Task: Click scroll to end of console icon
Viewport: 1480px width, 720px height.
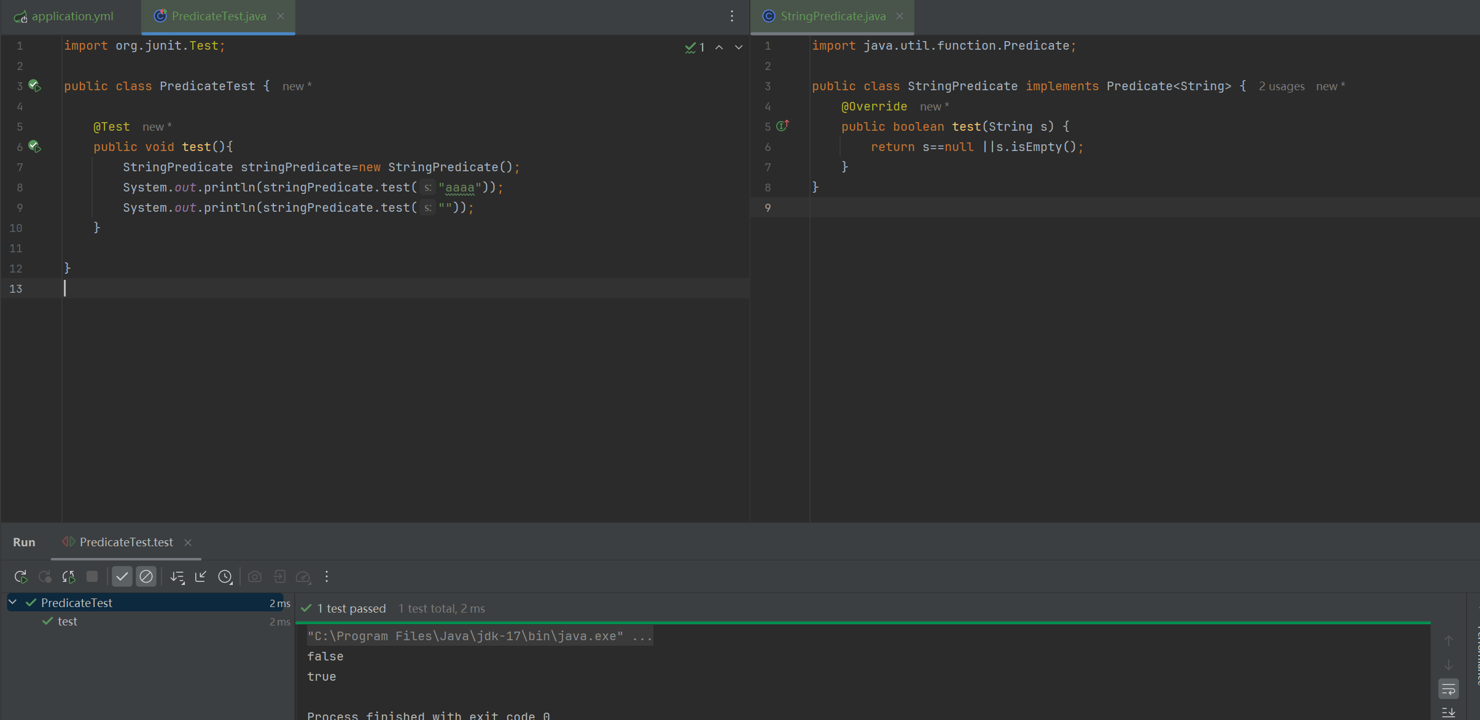Action: (x=1449, y=712)
